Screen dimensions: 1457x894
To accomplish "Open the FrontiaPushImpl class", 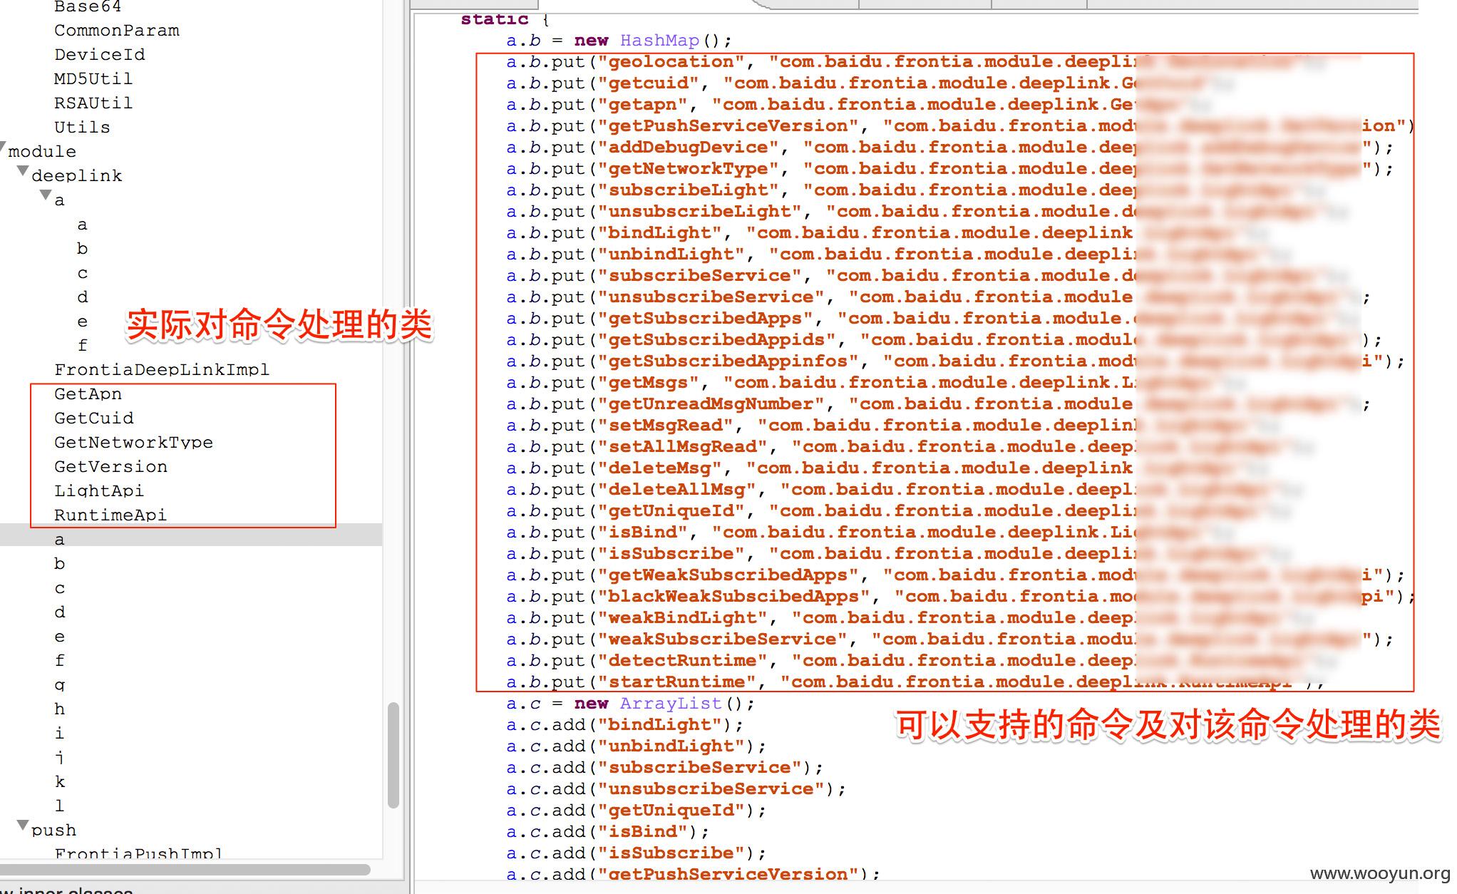I will [138, 853].
